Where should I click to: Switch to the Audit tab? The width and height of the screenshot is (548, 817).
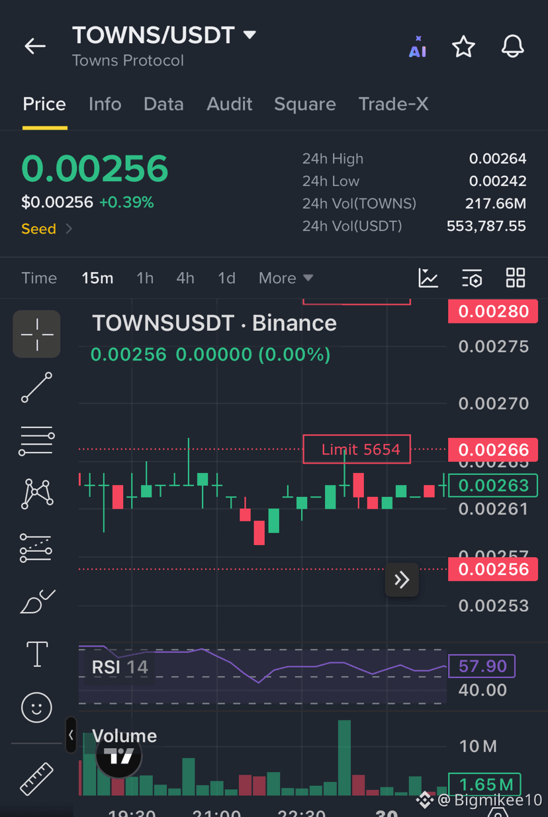click(230, 104)
